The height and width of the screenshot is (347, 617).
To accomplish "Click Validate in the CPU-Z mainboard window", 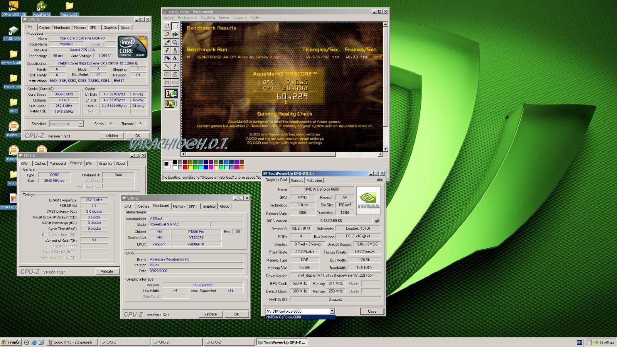I will (x=211, y=315).
